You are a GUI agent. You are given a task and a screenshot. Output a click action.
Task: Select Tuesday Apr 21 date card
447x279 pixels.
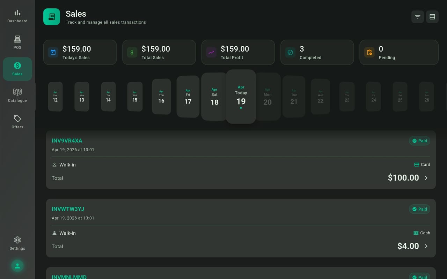[294, 97]
